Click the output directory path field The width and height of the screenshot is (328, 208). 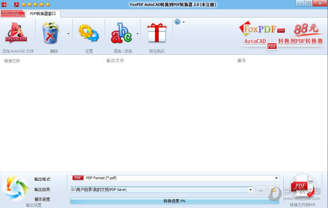coord(159,190)
